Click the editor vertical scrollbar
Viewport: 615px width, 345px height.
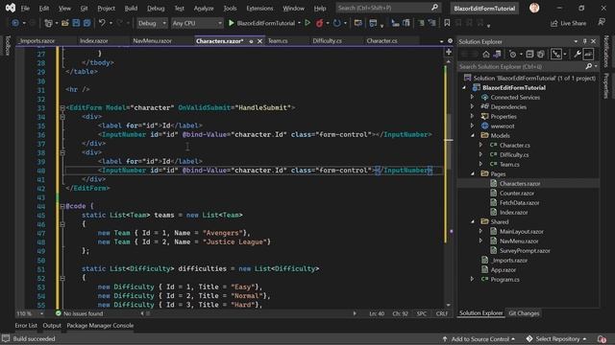pyautogui.click(x=449, y=183)
